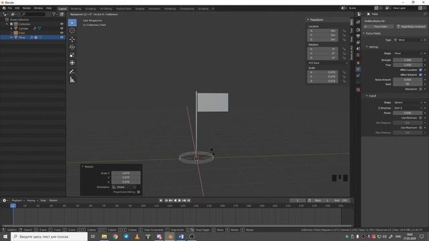Expand the Cylinder object in outliner
Screen dimensions: 429x241
pyautogui.click(x=11, y=28)
